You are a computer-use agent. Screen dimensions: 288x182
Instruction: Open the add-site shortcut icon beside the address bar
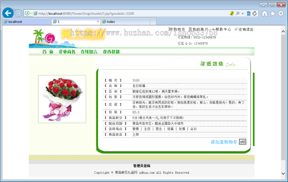coord(27,13)
